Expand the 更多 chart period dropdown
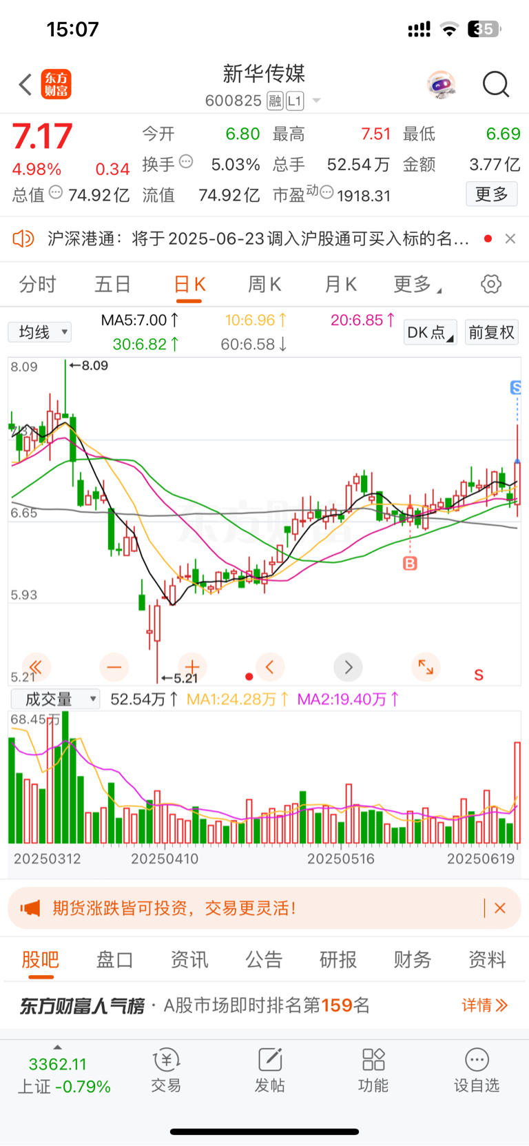The height and width of the screenshot is (1146, 529). coord(417,284)
